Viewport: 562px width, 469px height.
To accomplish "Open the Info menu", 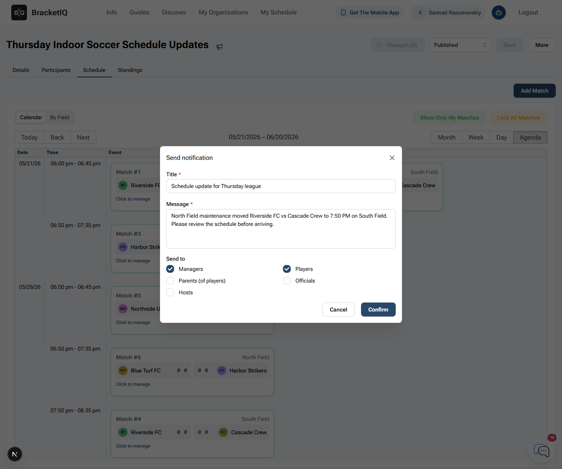I will 112,13.
